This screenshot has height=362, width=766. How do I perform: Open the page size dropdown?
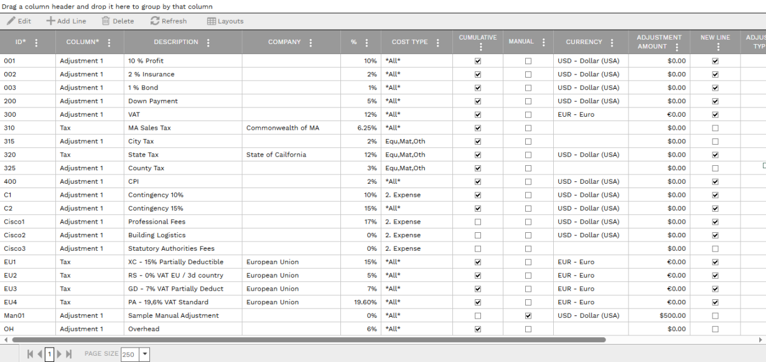pyautogui.click(x=145, y=354)
